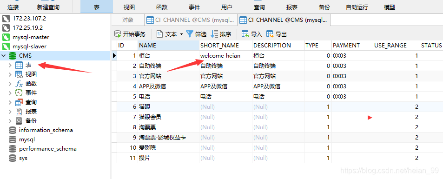This screenshot has width=443, height=179.
Task: Switch to 用户 users in top toolbar
Action: [226, 7]
